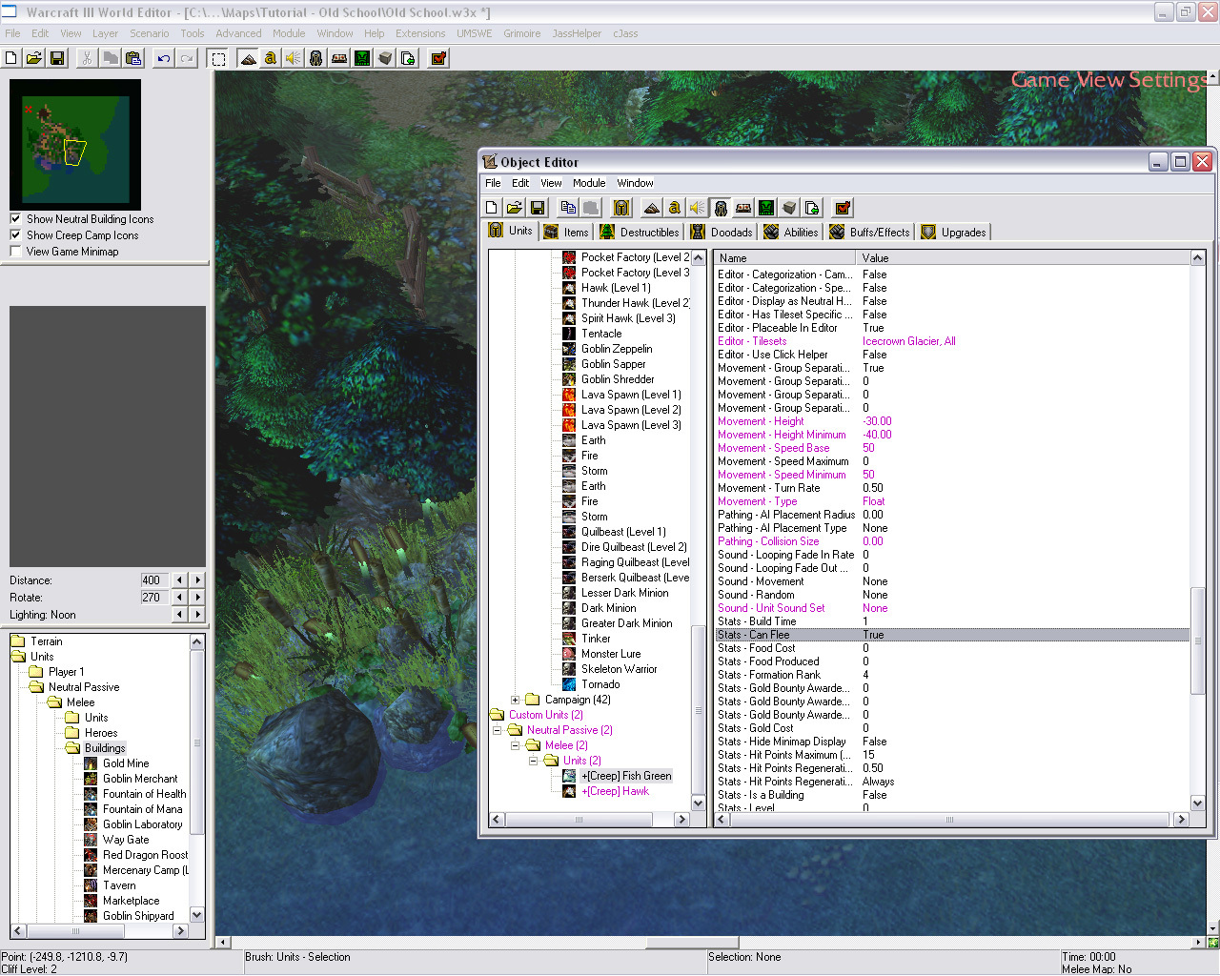Collapse the Melee (2) custom units folder
The height and width of the screenshot is (976, 1220).
click(x=516, y=745)
